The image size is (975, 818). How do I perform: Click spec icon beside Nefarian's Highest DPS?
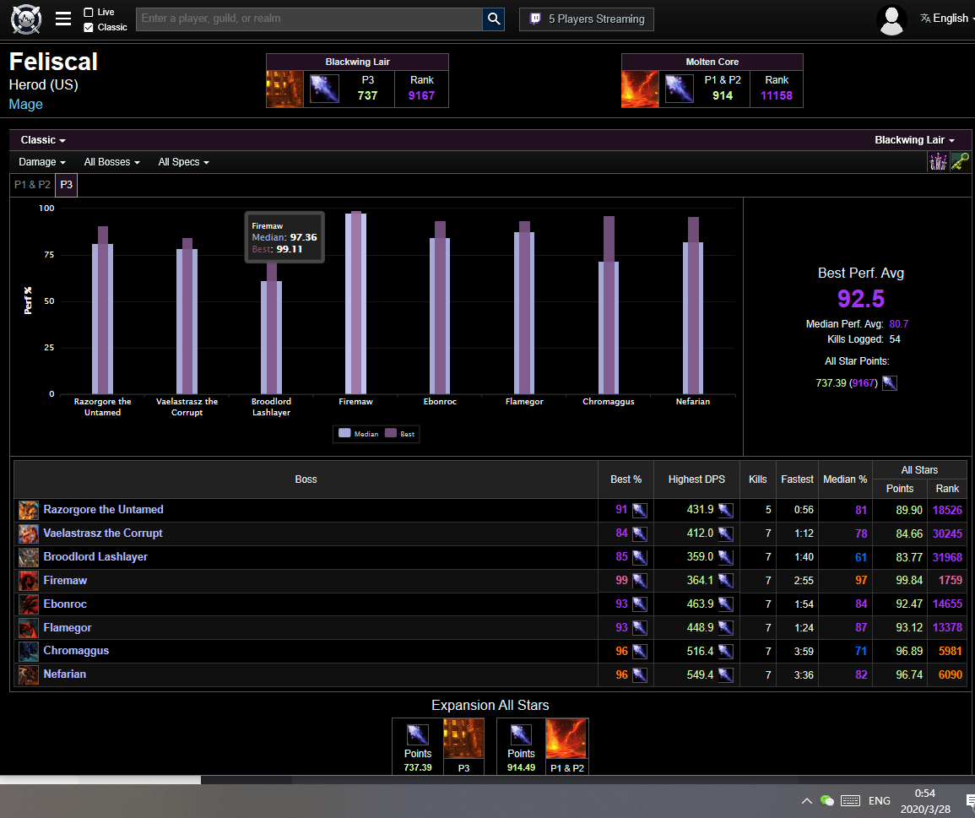point(725,674)
